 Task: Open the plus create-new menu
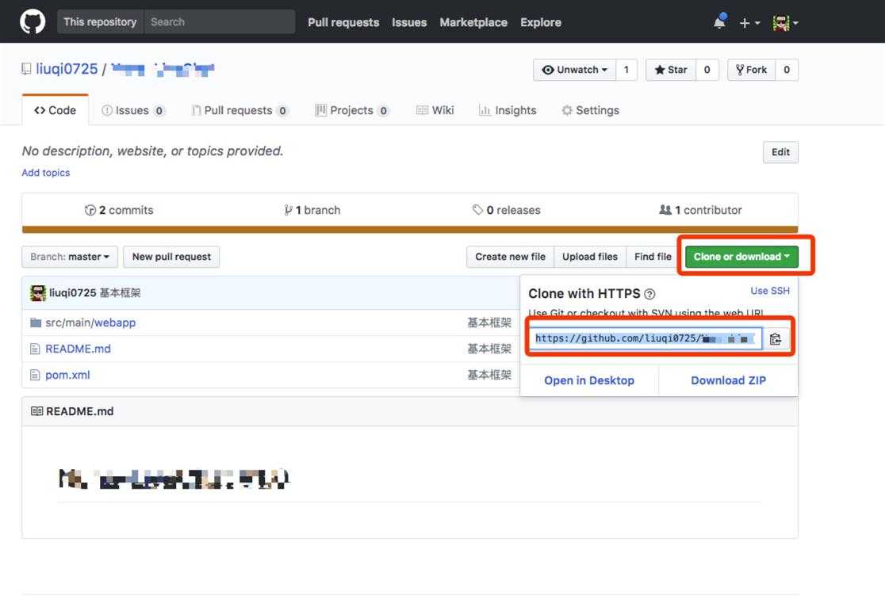coord(749,23)
